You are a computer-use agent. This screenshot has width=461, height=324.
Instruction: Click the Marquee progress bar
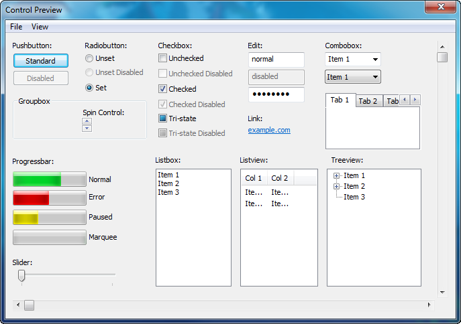coord(50,237)
